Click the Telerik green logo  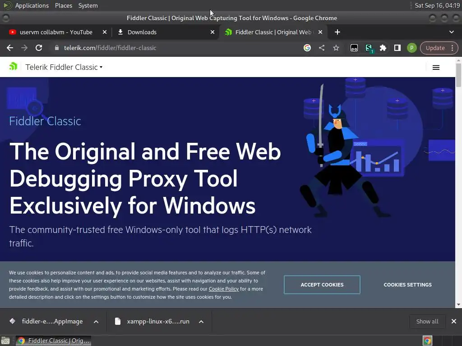[13, 67]
